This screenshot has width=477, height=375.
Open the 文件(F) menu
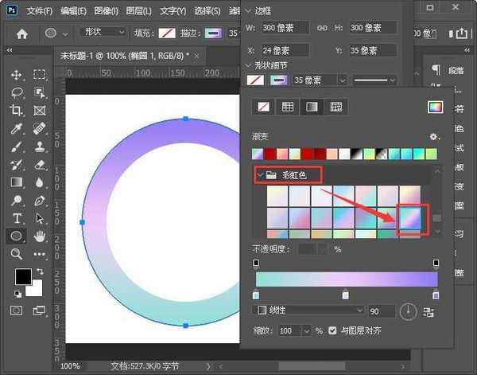pyautogui.click(x=38, y=11)
